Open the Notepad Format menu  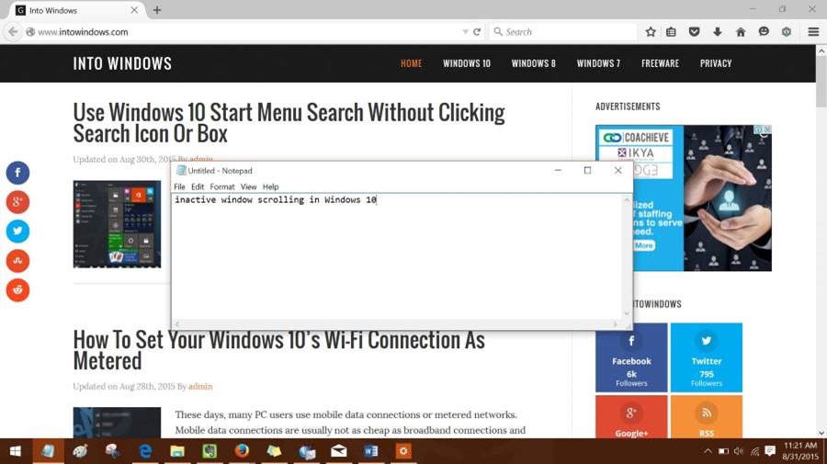pyautogui.click(x=221, y=187)
